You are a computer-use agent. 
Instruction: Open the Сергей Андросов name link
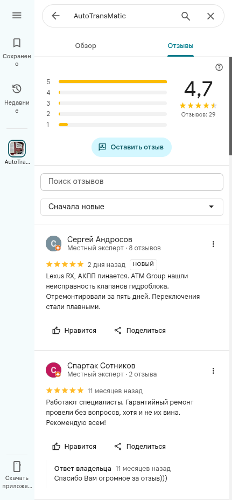pos(100,239)
